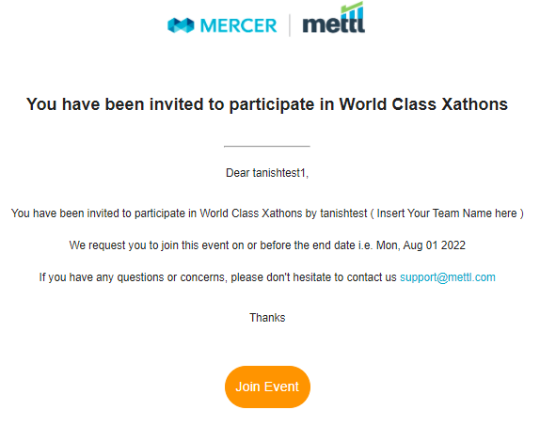Click the horizontal rule below the heading
Screen dimensions: 540x426
click(x=267, y=147)
